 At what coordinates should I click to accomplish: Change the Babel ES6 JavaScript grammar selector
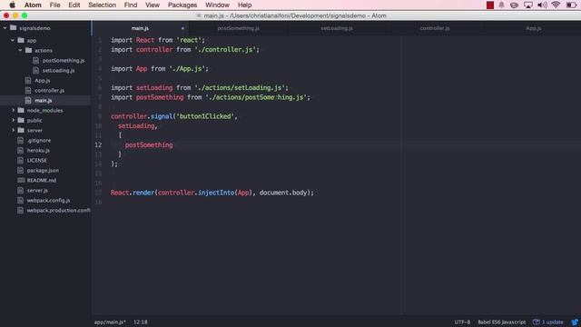click(x=501, y=322)
